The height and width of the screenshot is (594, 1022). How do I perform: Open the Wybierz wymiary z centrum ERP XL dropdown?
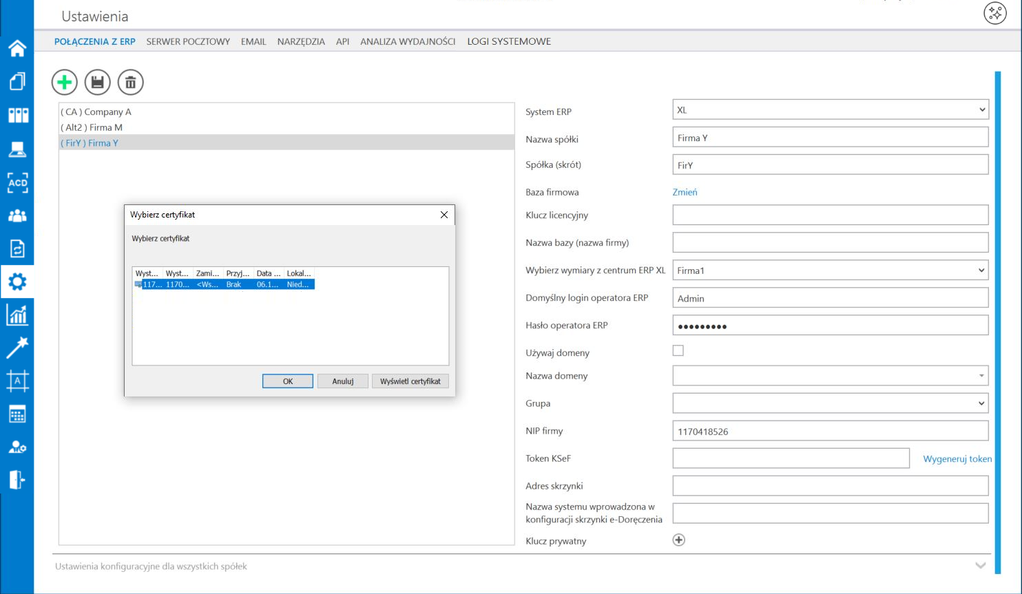(830, 271)
